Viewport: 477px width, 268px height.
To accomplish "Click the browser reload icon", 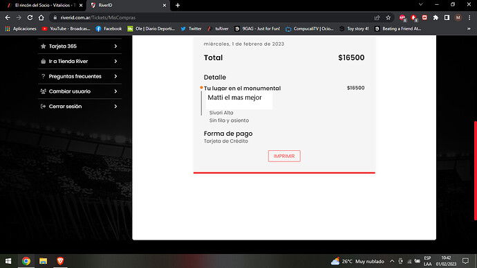I will click(x=30, y=18).
